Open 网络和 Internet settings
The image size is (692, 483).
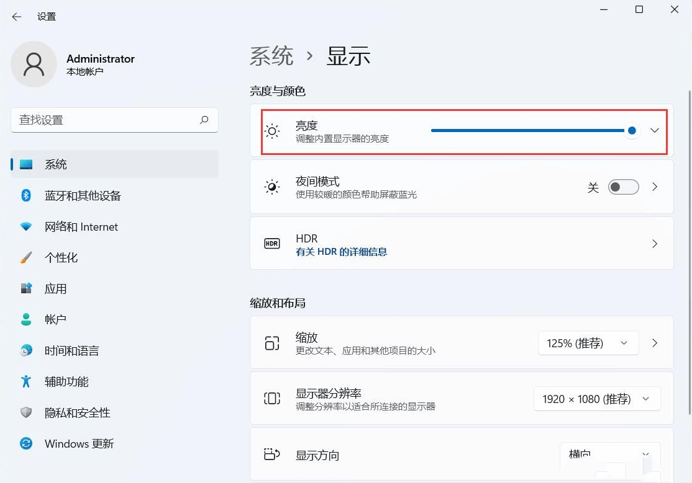81,226
